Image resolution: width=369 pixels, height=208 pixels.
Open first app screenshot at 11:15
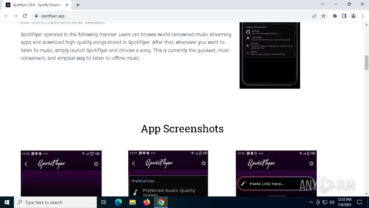pos(61,173)
